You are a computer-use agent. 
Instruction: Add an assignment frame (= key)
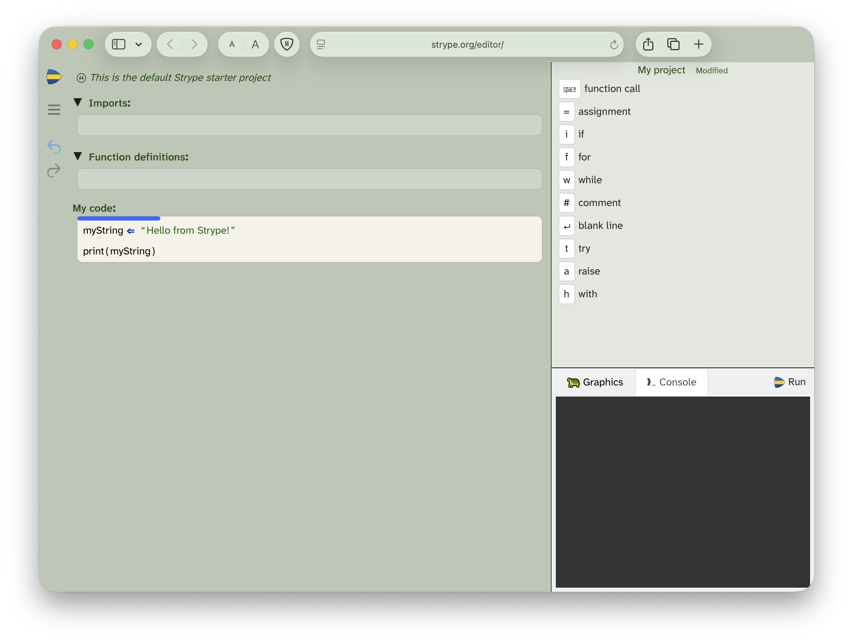pos(566,111)
